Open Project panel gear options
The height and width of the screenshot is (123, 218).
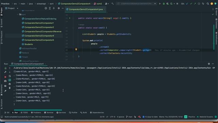[59, 8]
